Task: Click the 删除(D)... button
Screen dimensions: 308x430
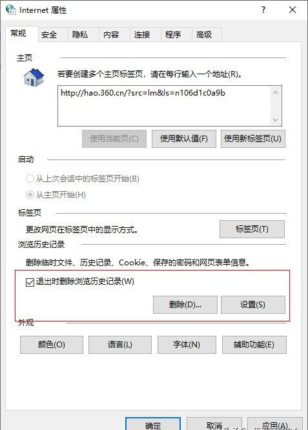Action: pos(185,305)
